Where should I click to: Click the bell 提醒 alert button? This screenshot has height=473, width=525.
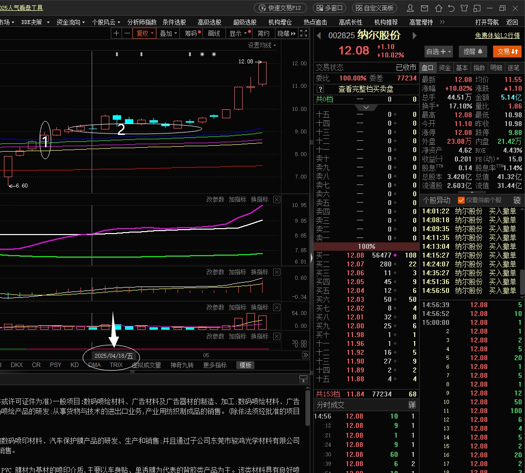tap(473, 52)
